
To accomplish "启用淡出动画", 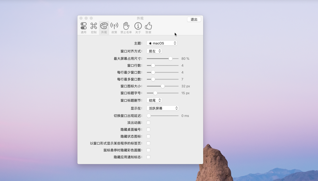I will [x=148, y=123].
